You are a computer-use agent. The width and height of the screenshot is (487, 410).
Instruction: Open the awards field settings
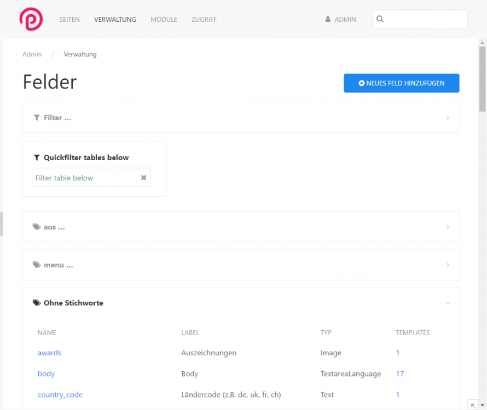click(x=49, y=353)
